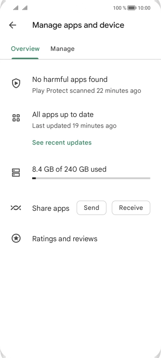161x358 pixels.
Task: Click the apps grid icon
Action: tap(16, 118)
